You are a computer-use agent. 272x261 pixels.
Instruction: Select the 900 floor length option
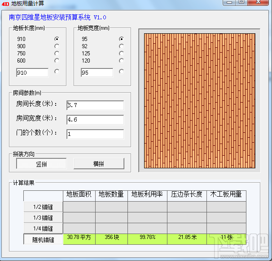click(x=57, y=46)
